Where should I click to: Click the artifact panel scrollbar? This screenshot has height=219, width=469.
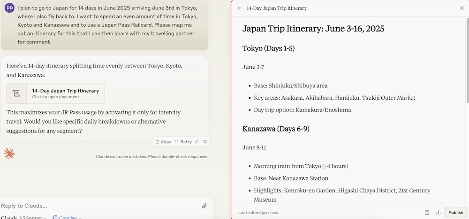(467, 60)
